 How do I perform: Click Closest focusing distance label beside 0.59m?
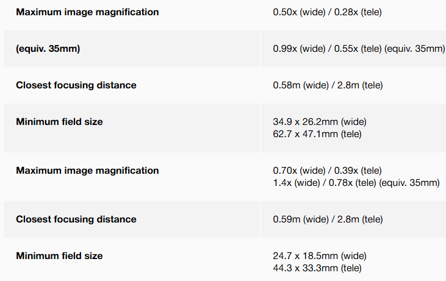pyautogui.click(x=76, y=219)
